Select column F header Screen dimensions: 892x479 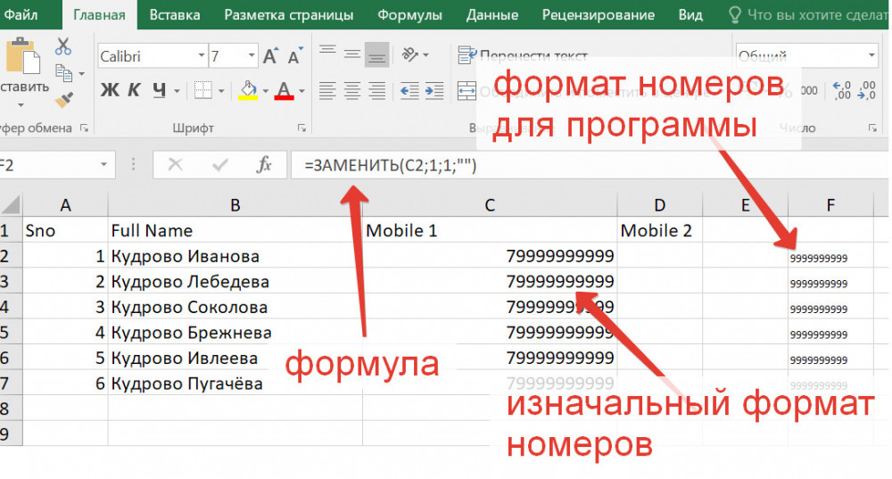tap(830, 205)
